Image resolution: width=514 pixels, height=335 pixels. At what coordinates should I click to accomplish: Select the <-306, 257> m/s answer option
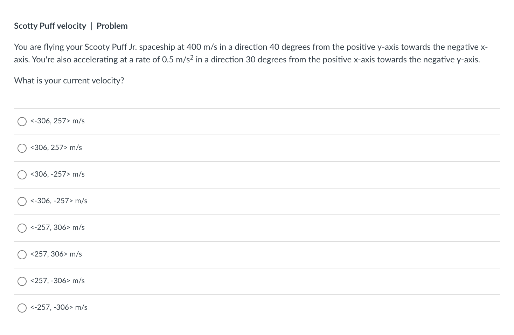pyautogui.click(x=22, y=122)
